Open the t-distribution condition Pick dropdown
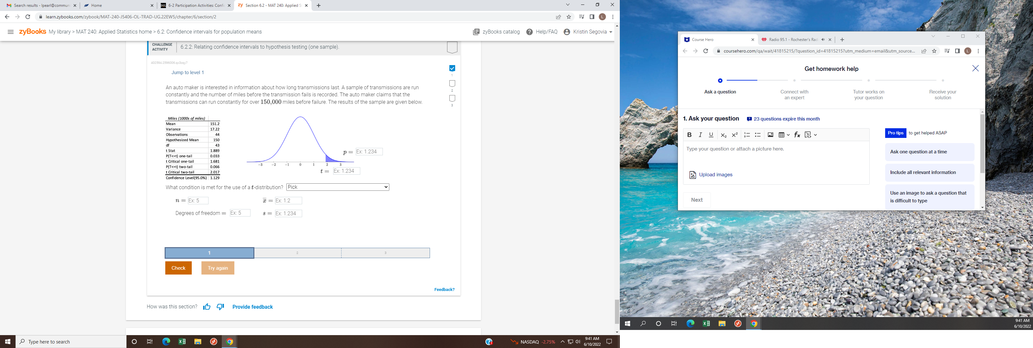 click(337, 187)
